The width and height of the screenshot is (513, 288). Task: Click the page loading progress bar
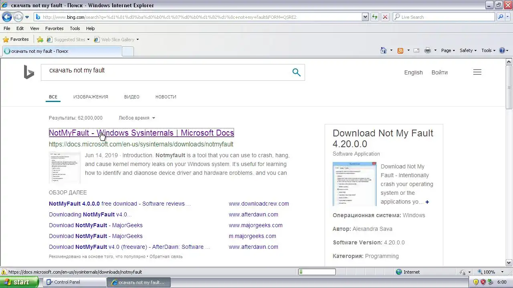tap(317, 272)
